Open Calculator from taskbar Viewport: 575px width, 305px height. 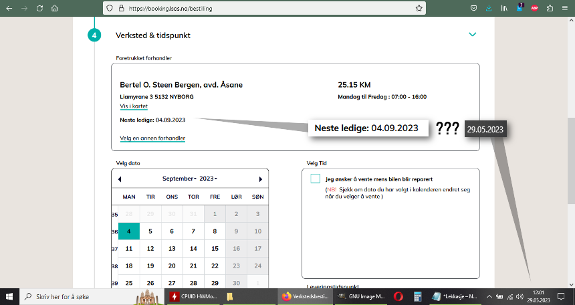pos(417,296)
